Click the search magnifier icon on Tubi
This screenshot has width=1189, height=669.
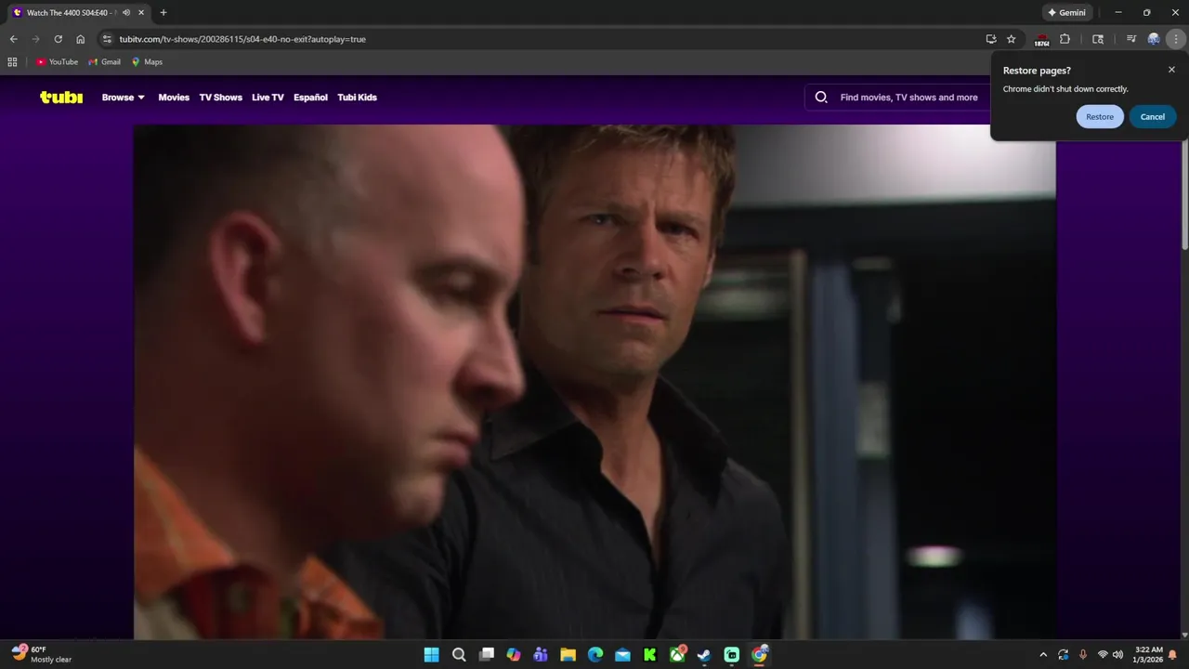[821, 97]
